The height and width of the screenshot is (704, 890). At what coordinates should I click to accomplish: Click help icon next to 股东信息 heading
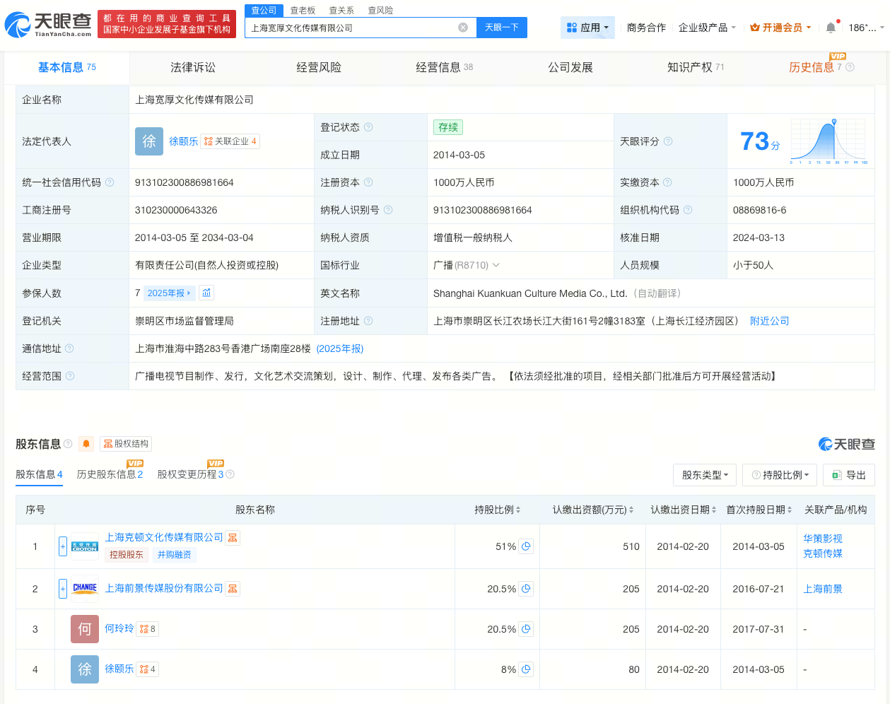[x=68, y=444]
